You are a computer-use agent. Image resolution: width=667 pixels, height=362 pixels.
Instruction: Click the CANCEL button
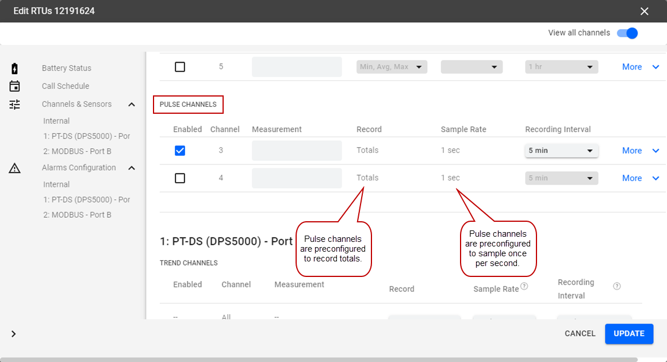pyautogui.click(x=580, y=334)
